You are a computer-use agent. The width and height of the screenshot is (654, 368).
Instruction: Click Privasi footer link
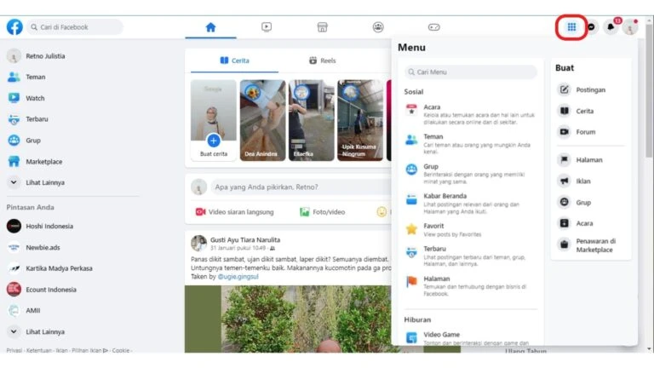(x=14, y=350)
